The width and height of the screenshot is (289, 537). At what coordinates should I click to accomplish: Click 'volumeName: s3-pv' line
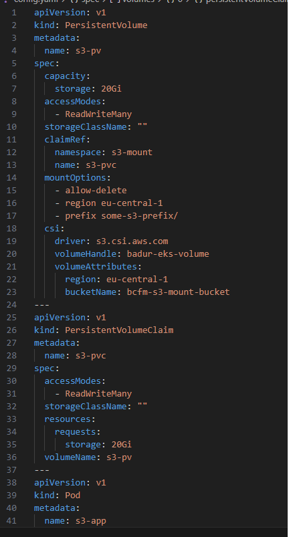click(88, 457)
